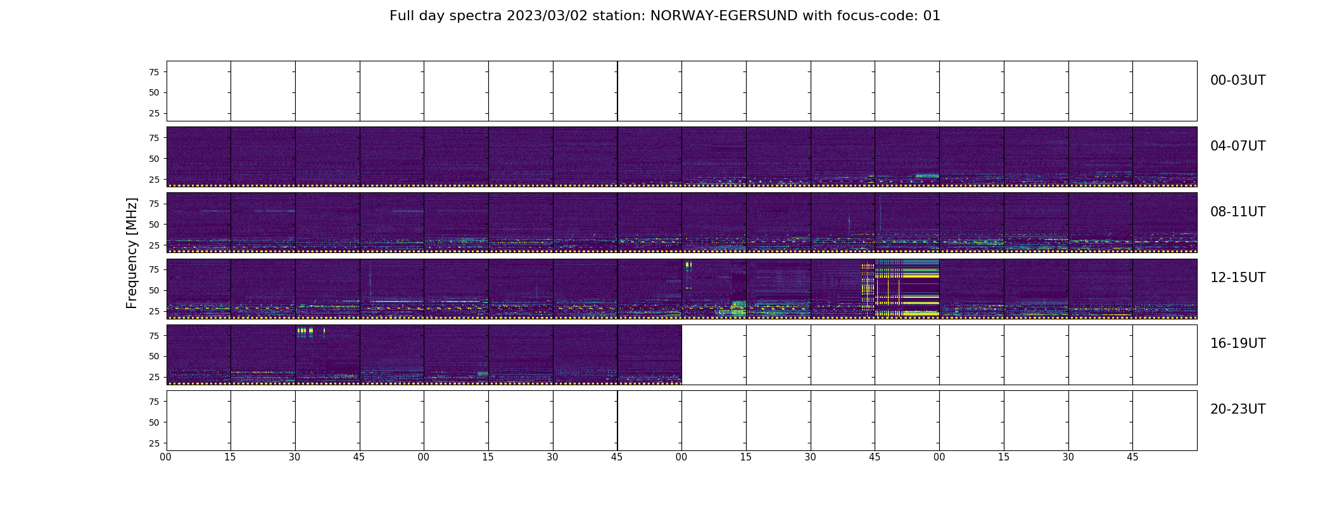Select the '12-15UT' row label

coord(1238,278)
